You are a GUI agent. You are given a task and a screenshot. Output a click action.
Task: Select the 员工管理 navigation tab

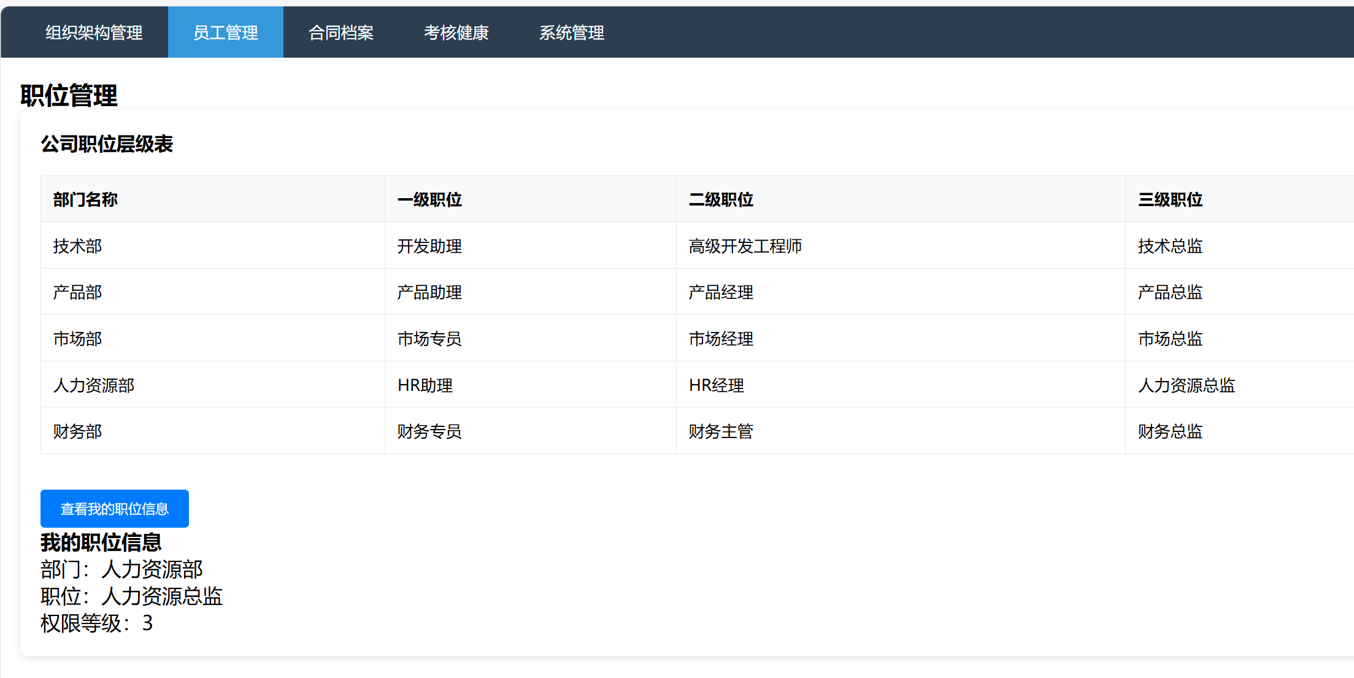pos(225,33)
